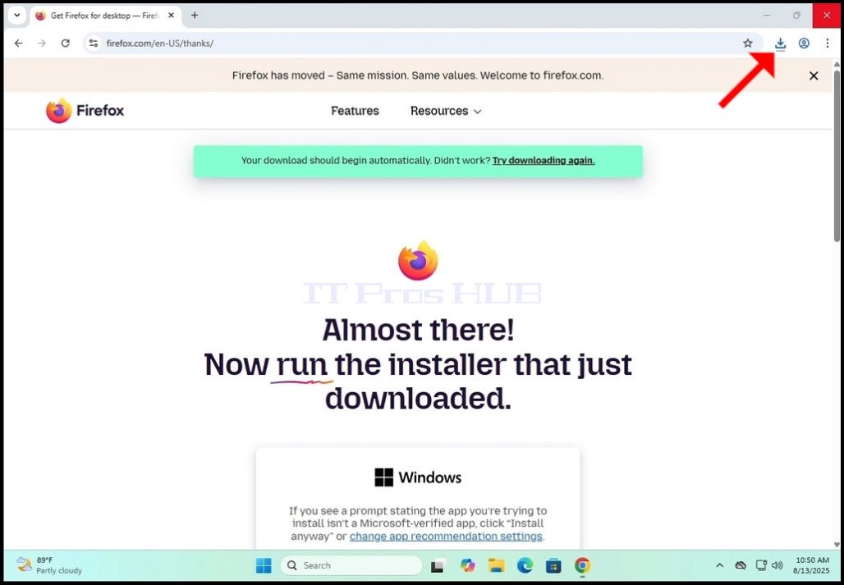Click the browser back arrow
The width and height of the screenshot is (844, 585).
click(x=18, y=43)
